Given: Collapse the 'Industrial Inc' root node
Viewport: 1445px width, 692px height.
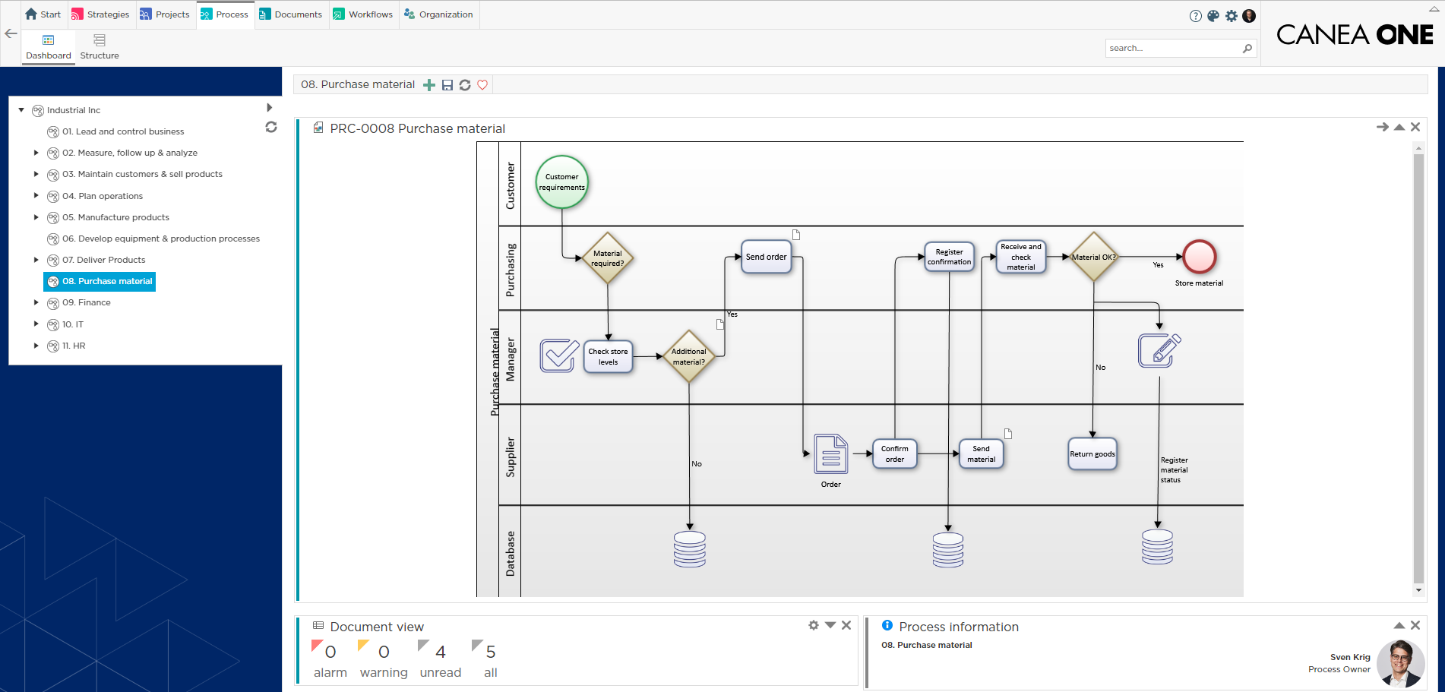Looking at the screenshot, I should (21, 109).
